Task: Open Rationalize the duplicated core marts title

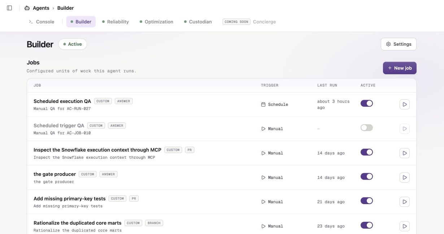Action: (x=78, y=223)
